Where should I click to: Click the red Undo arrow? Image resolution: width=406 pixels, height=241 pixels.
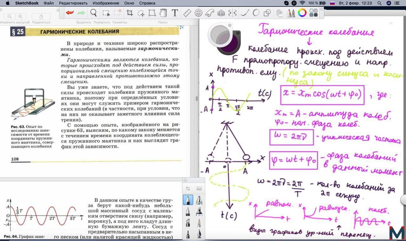point(70,13)
